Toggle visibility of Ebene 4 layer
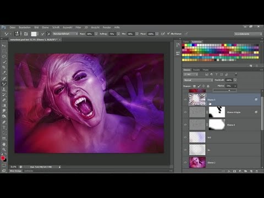The height and width of the screenshot is (198, 264). (185, 125)
